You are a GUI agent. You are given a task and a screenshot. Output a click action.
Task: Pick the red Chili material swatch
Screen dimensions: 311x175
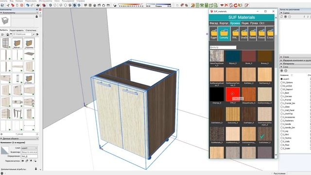[233, 94]
